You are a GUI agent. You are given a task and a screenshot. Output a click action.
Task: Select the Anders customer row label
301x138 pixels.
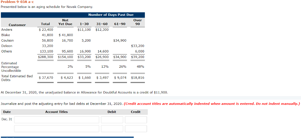7,30
